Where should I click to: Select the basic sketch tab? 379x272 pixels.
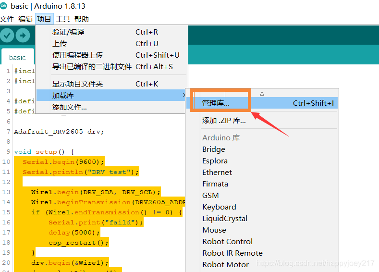point(17,57)
